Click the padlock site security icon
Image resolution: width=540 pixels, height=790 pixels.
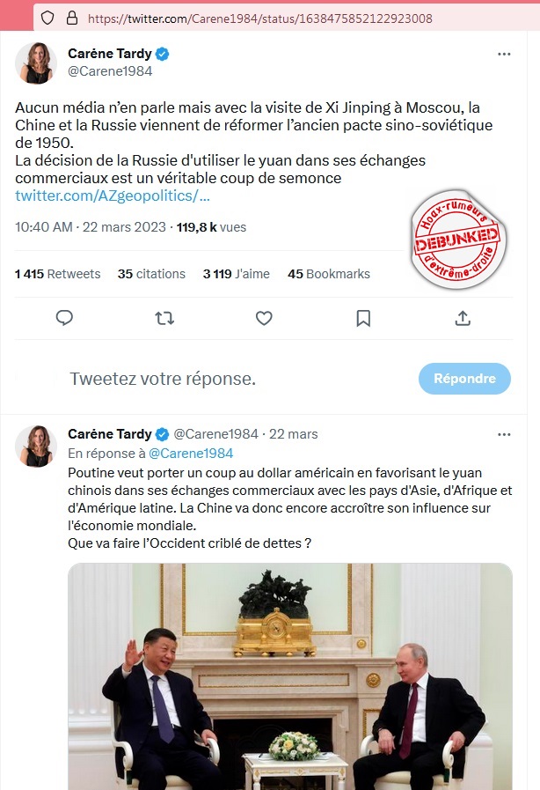[x=72, y=18]
